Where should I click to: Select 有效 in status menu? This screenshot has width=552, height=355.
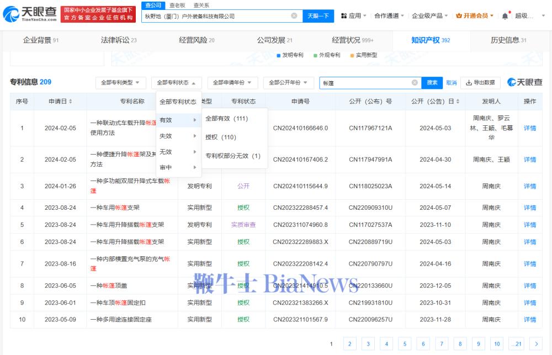[178, 120]
